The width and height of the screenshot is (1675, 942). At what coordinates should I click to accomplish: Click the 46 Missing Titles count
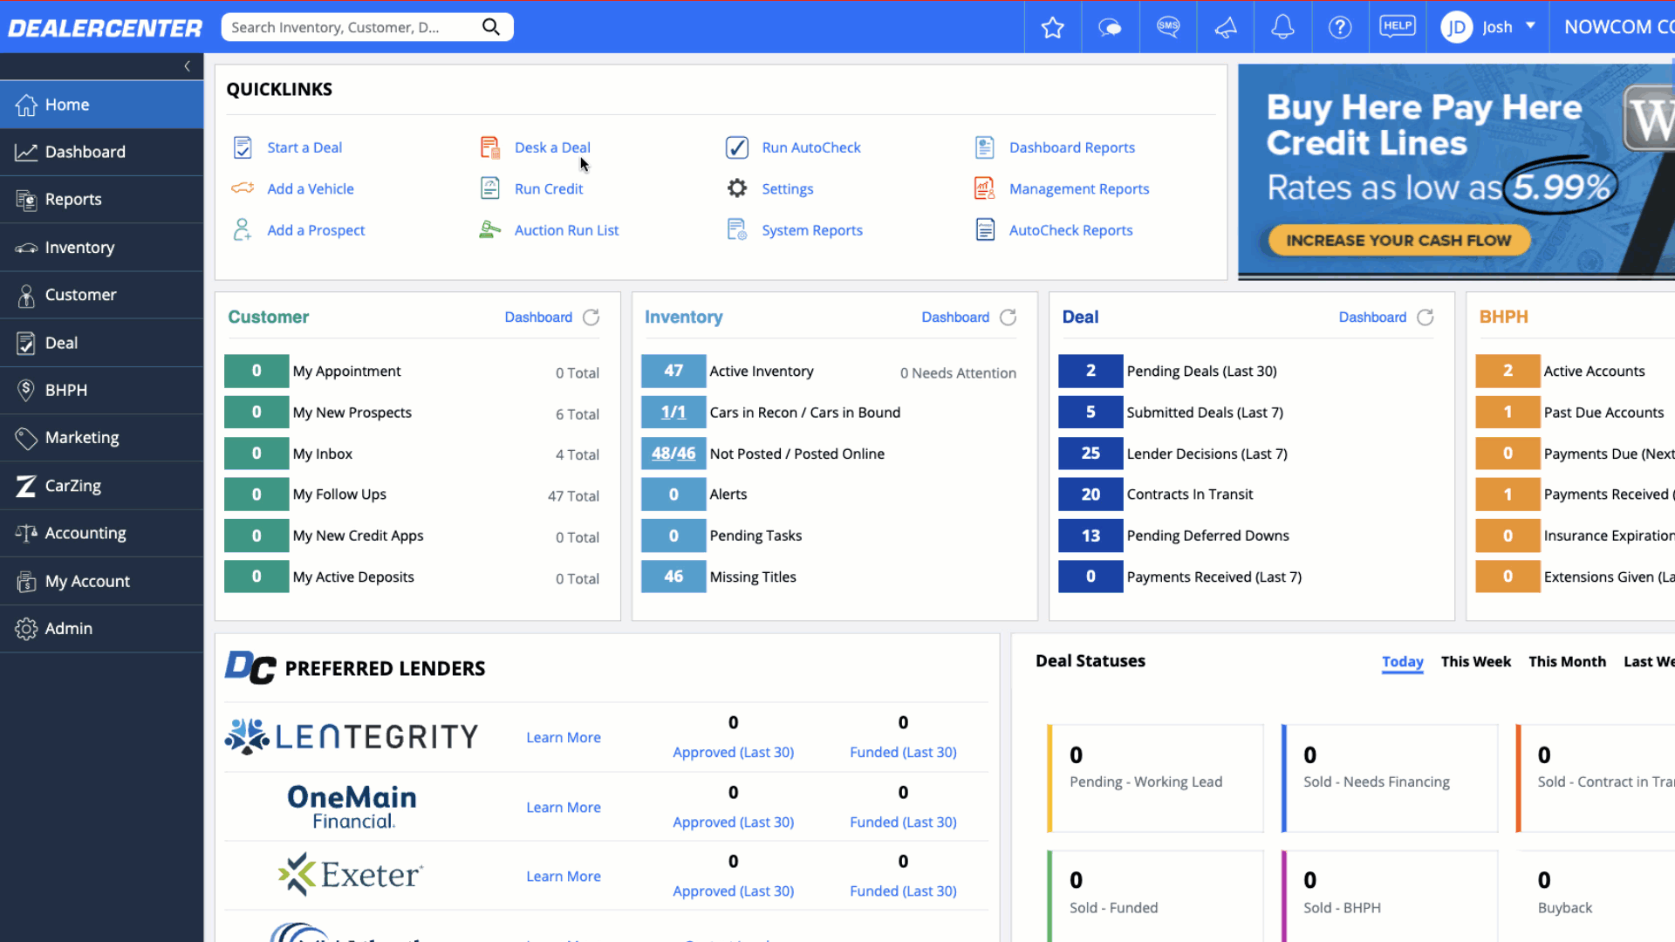(673, 577)
